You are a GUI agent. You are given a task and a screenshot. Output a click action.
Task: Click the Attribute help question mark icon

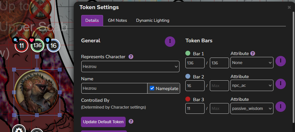pos(253,54)
